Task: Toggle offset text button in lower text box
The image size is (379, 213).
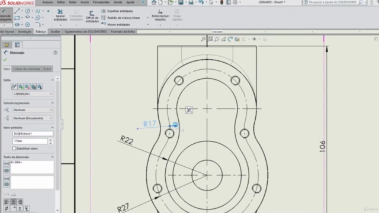Action: click(x=7, y=184)
